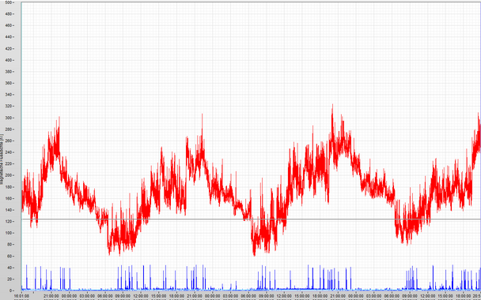The height and width of the screenshot is (300, 481).
Task: Click the 440 tick label on the y-axis
Action: point(8,37)
